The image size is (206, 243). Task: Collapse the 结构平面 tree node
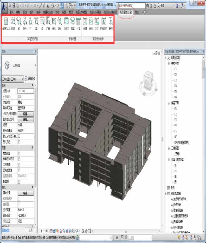coord(169,63)
